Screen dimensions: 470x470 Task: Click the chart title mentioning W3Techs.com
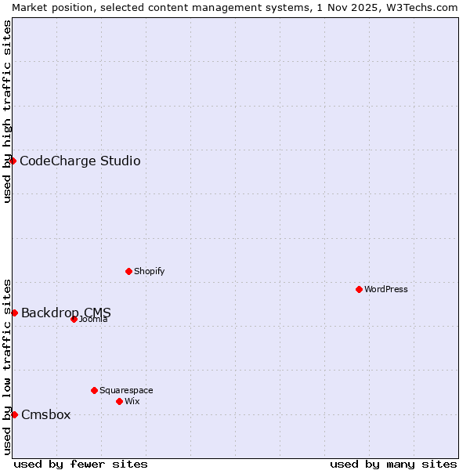235,7
